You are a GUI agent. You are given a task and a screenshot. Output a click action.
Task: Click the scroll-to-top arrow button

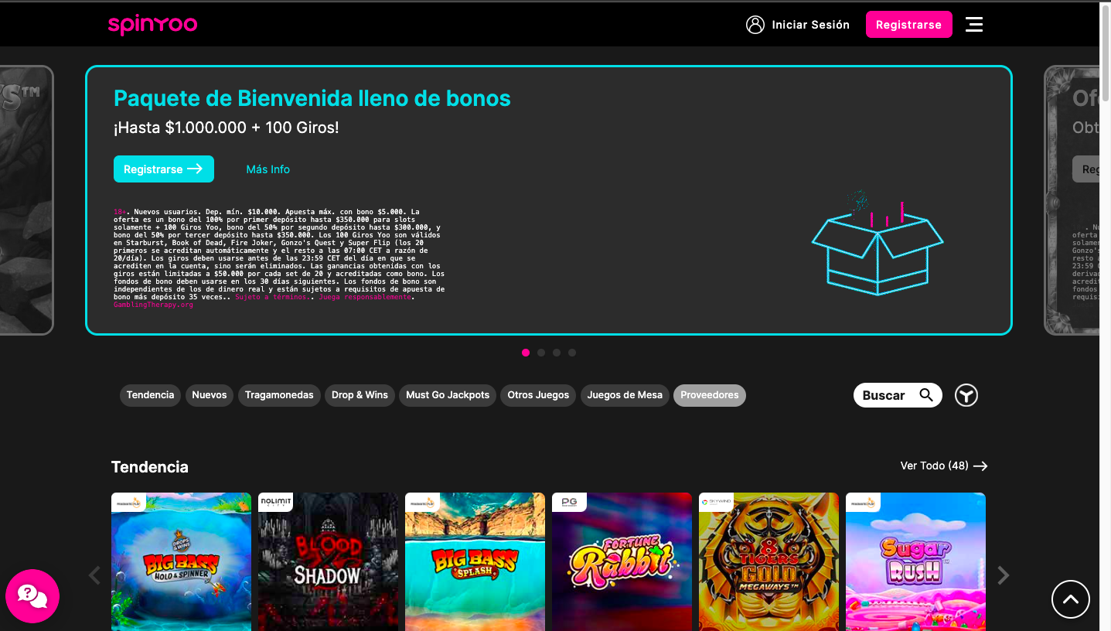(1071, 599)
